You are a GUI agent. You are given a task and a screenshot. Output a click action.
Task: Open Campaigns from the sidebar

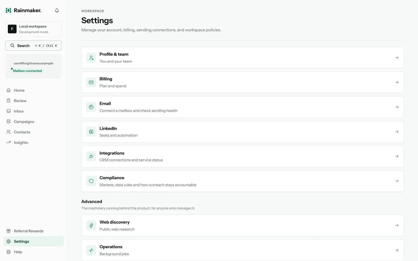(x=33, y=122)
